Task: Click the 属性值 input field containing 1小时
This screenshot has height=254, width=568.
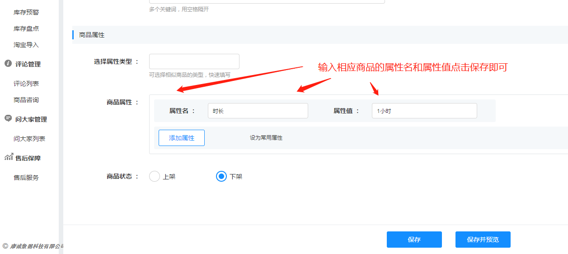Action: pos(424,111)
